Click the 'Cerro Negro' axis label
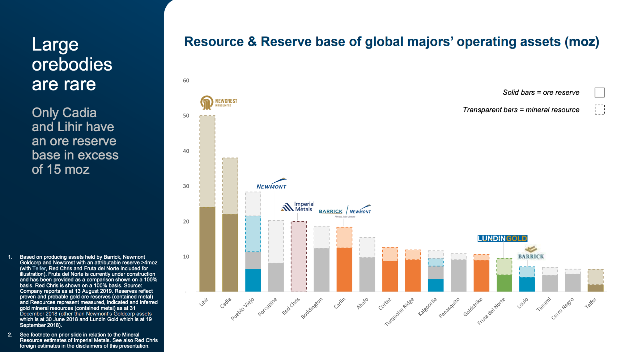 563,308
